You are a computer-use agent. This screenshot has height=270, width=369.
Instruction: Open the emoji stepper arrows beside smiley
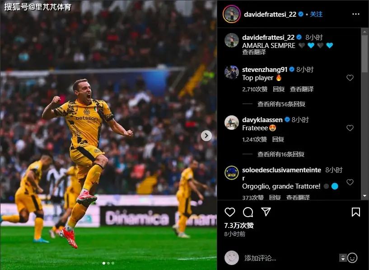point(343,258)
